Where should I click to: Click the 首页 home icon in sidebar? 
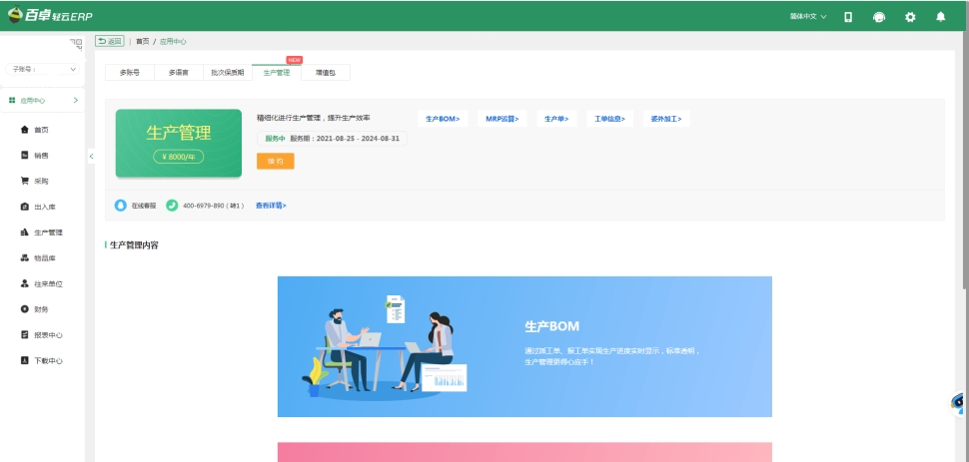point(25,130)
